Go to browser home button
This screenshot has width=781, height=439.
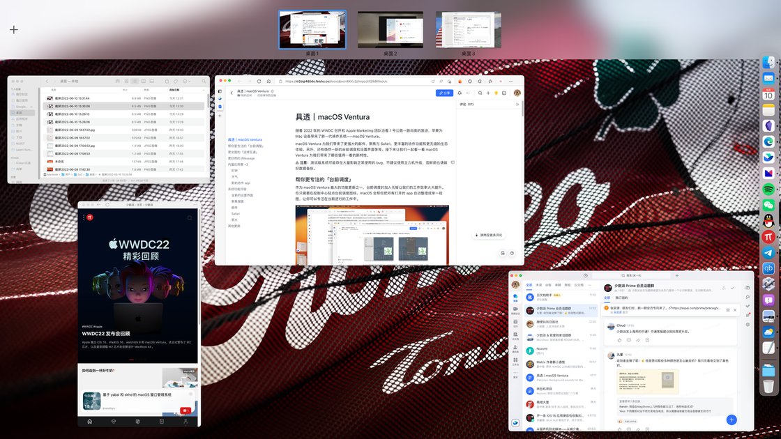click(268, 81)
